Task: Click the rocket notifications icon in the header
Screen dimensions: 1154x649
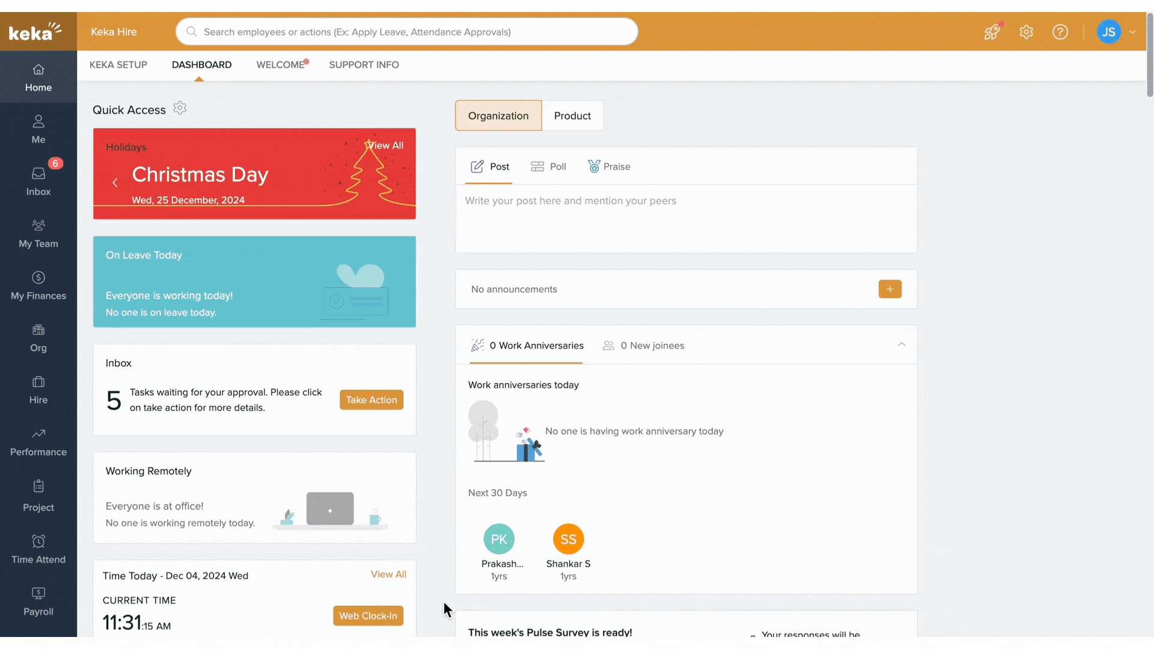Action: coord(992,32)
